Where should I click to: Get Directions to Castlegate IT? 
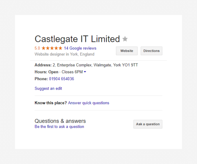pos(151,51)
